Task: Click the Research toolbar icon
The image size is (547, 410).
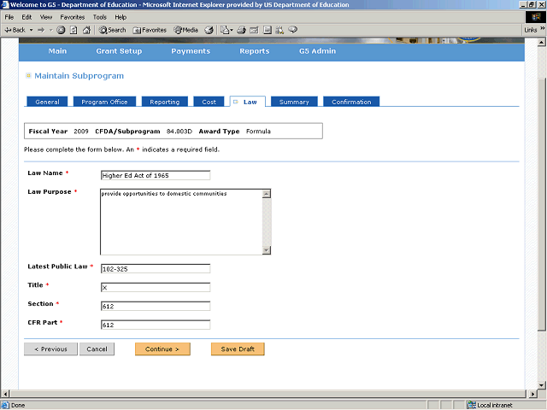Action: (x=279, y=30)
